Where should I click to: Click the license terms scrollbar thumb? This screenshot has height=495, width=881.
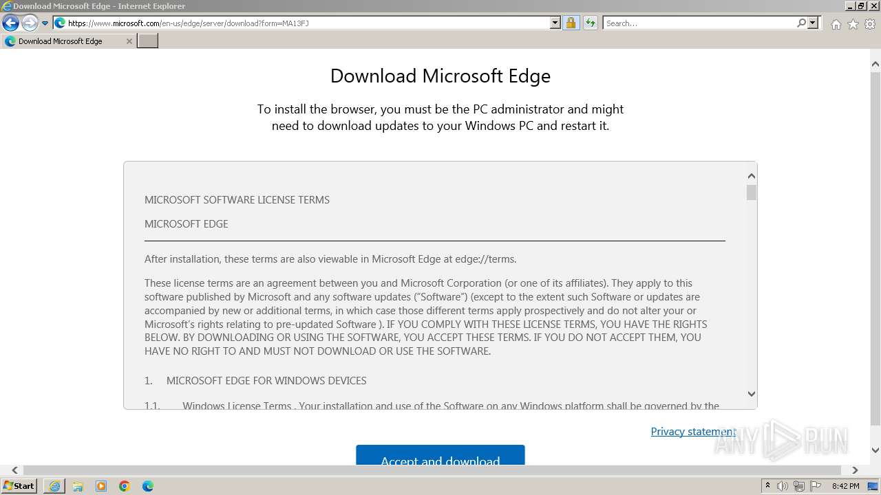752,192
